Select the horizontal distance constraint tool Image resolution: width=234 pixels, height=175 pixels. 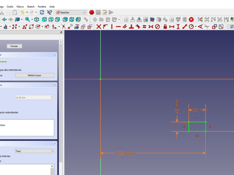pyautogui.click(x=172, y=26)
